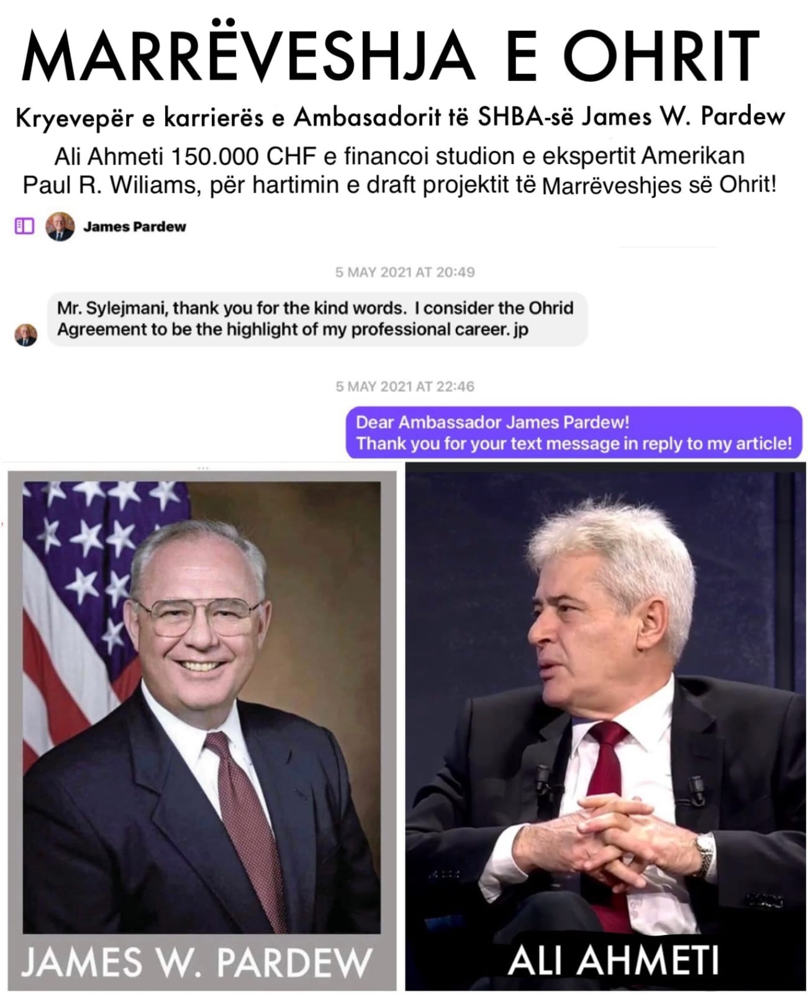This screenshot has height=994, width=808.
Task: Click the 'JAMES W. PARDEW' caption label
Action: [x=196, y=962]
